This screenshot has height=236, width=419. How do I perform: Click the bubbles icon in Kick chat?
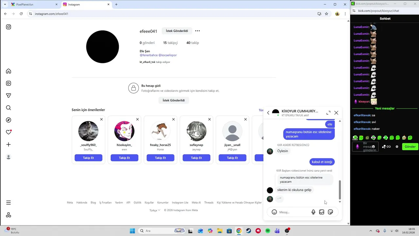point(384,147)
